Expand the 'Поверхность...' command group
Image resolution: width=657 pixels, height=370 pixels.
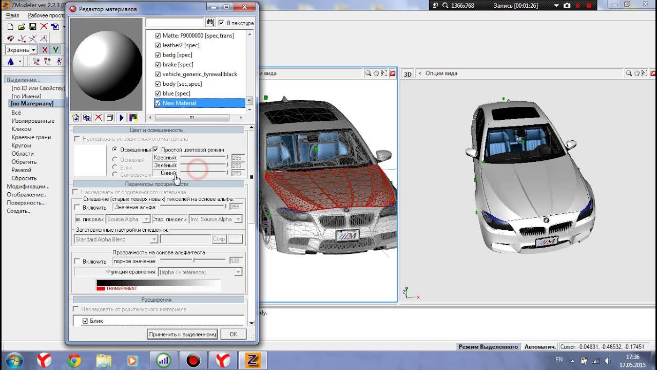[x=26, y=203]
